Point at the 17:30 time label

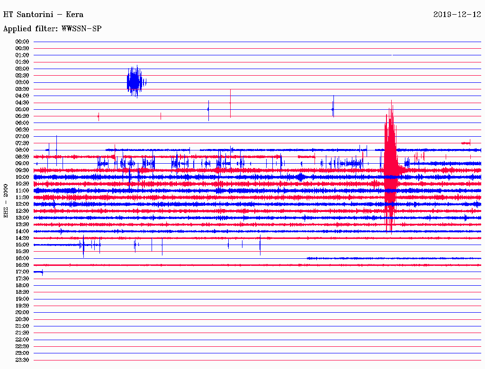(x=22, y=279)
